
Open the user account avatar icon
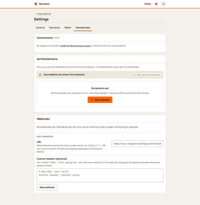(x=163, y=4)
